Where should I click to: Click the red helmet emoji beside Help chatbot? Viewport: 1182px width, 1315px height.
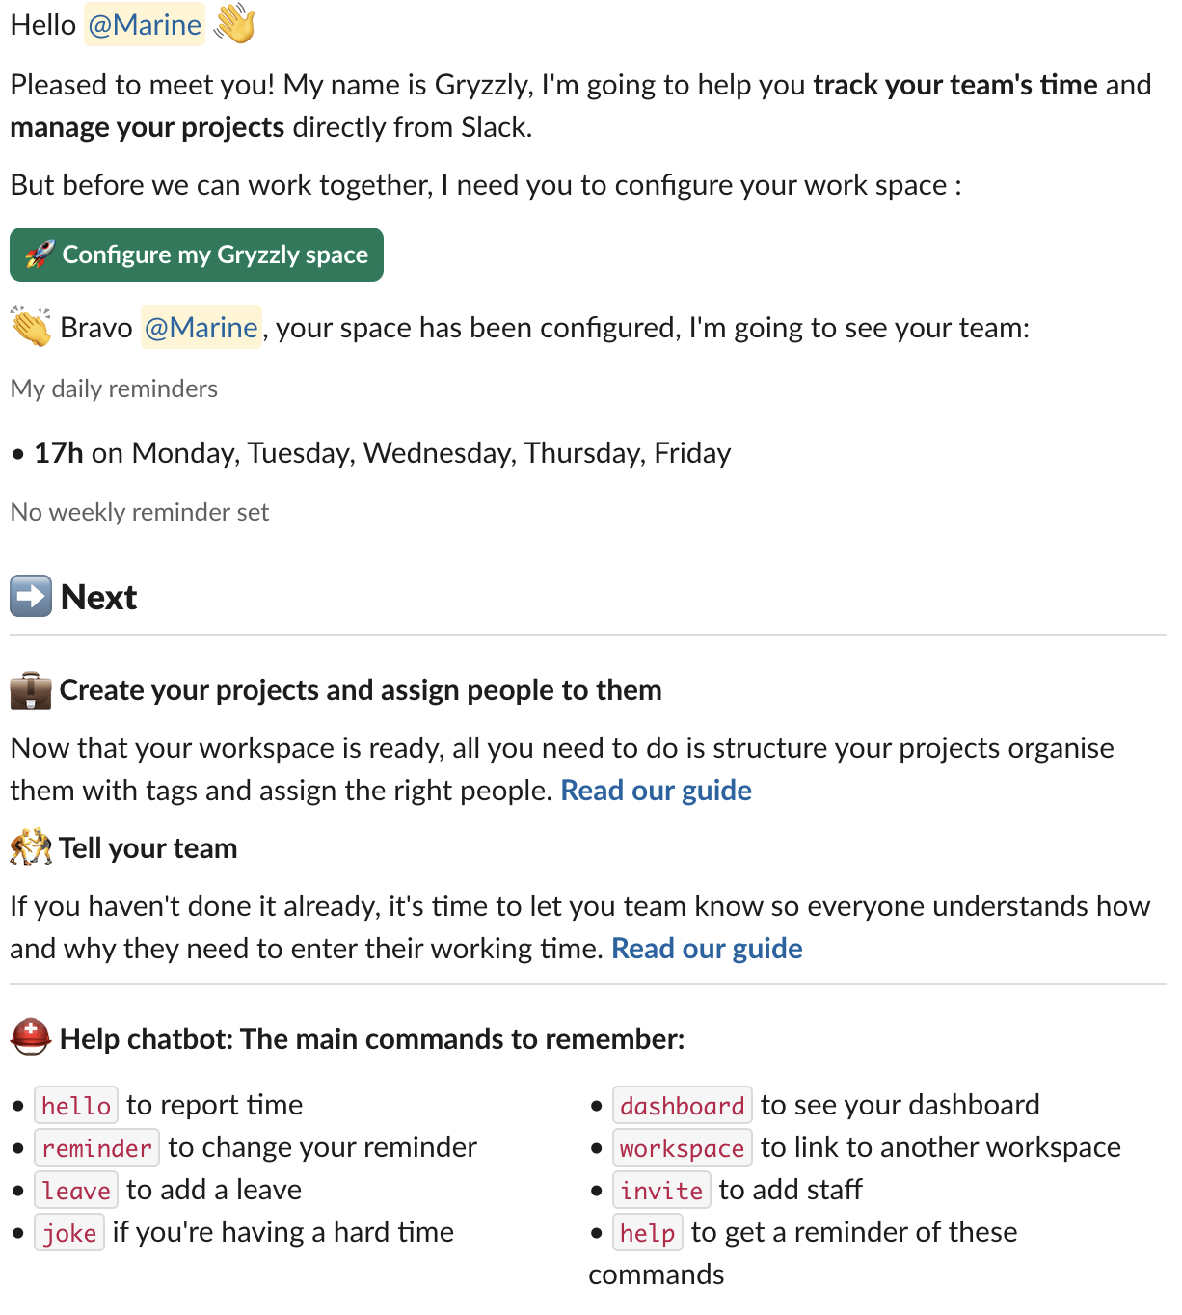pyautogui.click(x=31, y=1037)
